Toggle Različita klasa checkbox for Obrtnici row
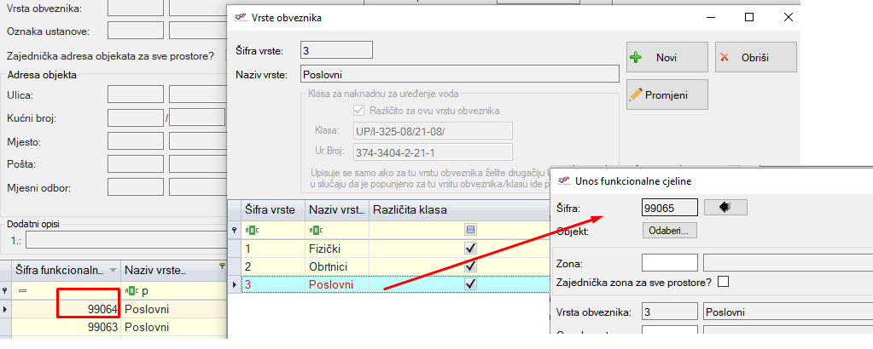Viewport: 873px width, 349px height. tap(469, 266)
